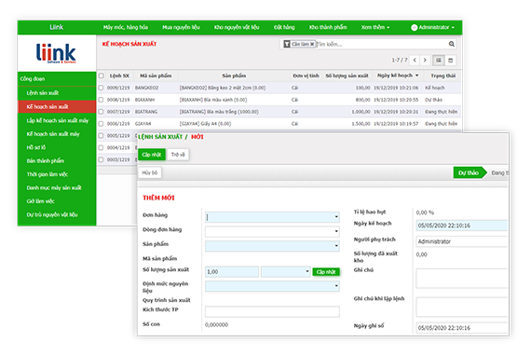Go to previous page arrow
531x356 pixels.
415,61
